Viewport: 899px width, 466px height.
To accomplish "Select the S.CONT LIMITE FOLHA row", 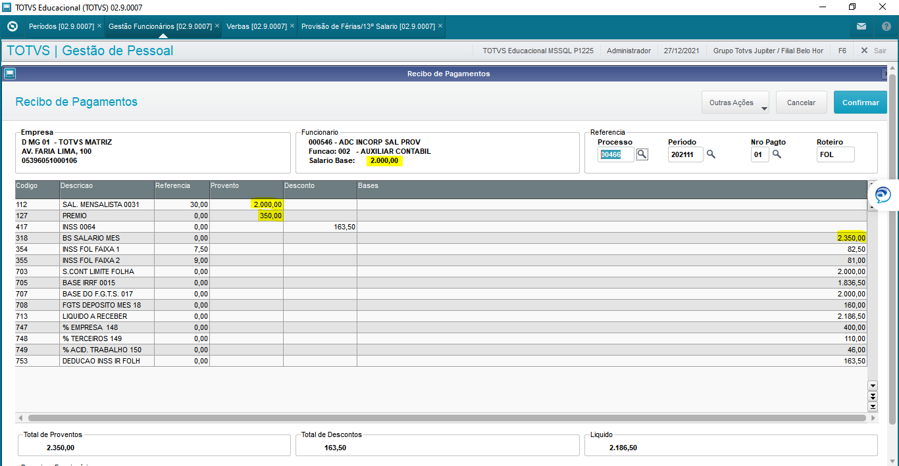I will 441,271.
